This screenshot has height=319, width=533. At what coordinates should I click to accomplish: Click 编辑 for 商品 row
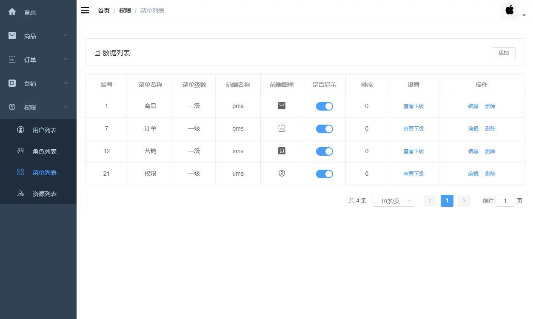tap(473, 106)
